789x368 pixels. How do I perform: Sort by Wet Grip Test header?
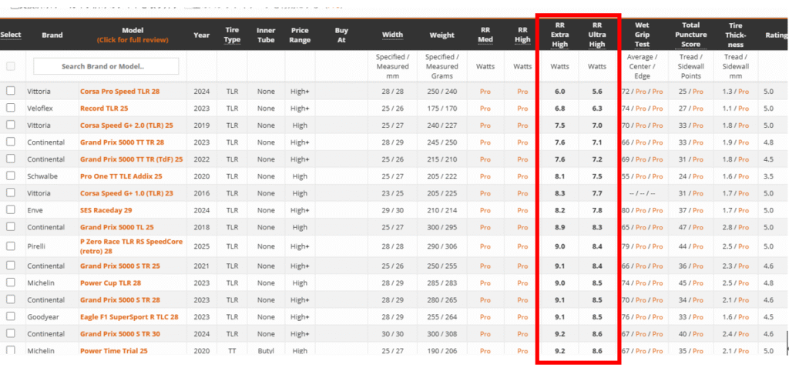click(642, 35)
